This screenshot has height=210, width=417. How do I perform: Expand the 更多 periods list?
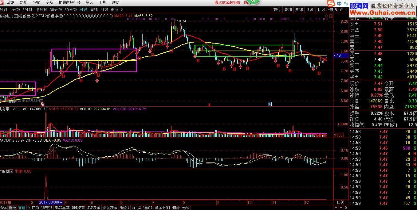116,10
